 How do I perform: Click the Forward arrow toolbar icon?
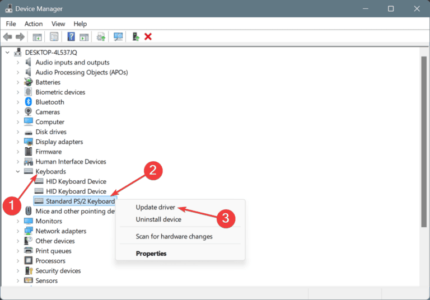[x=20, y=37]
